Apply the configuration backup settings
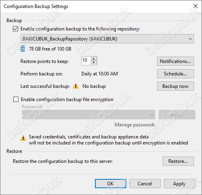The image size is (202, 195). click(x=180, y=184)
